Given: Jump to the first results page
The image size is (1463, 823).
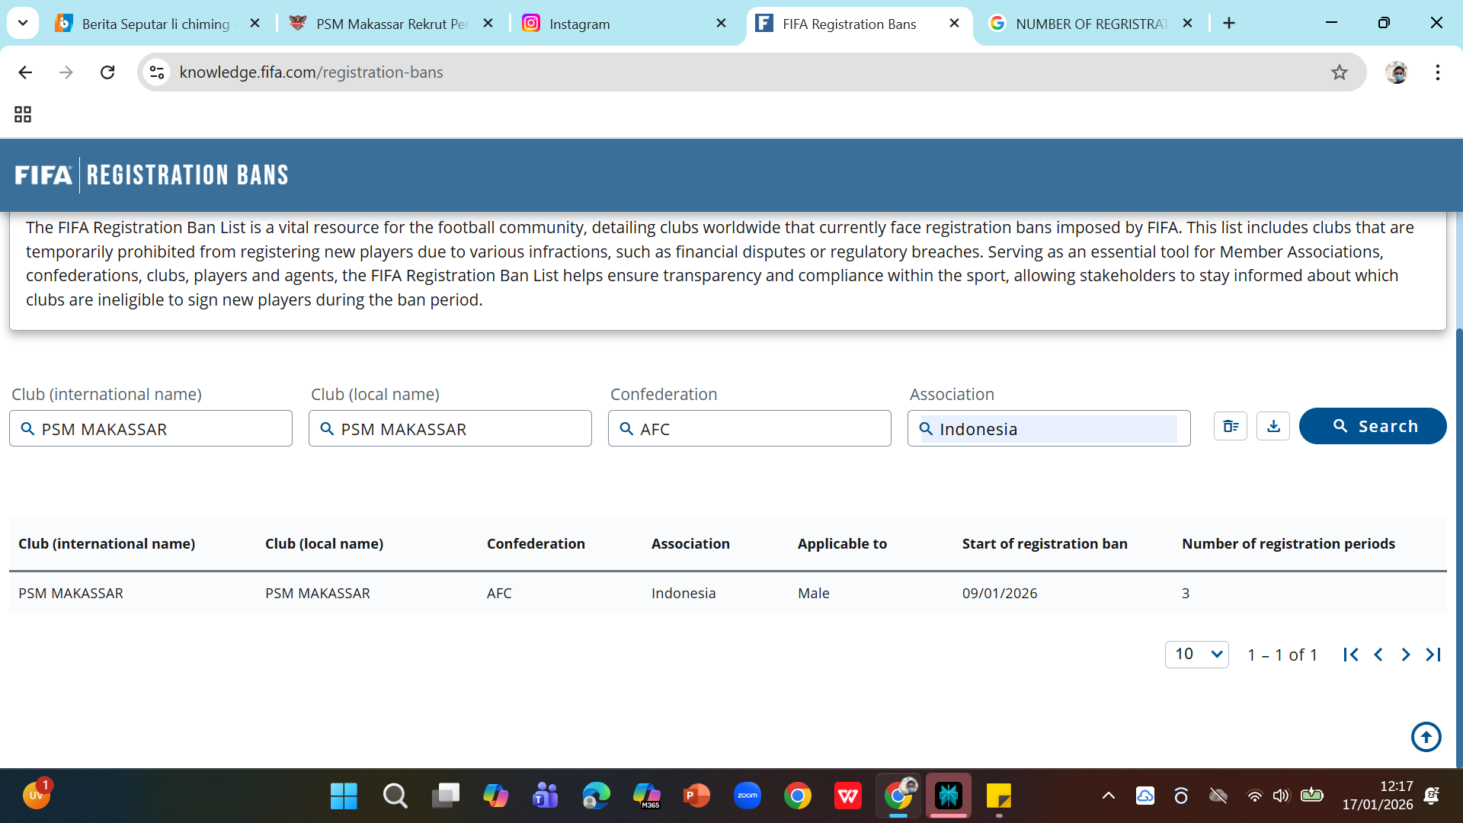Looking at the screenshot, I should 1351,655.
